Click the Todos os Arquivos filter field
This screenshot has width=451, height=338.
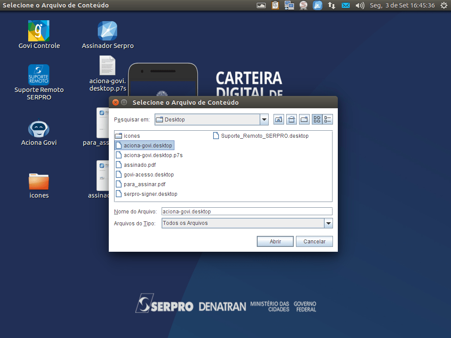pyautogui.click(x=243, y=223)
